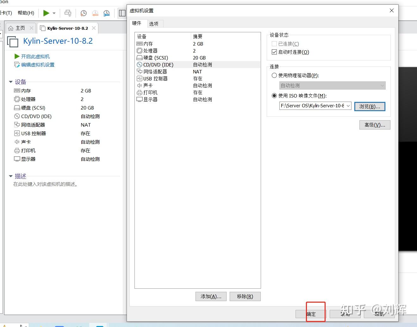This screenshot has height=327, width=417.
Task: Click the description text field placeholder
Action: coord(46,184)
